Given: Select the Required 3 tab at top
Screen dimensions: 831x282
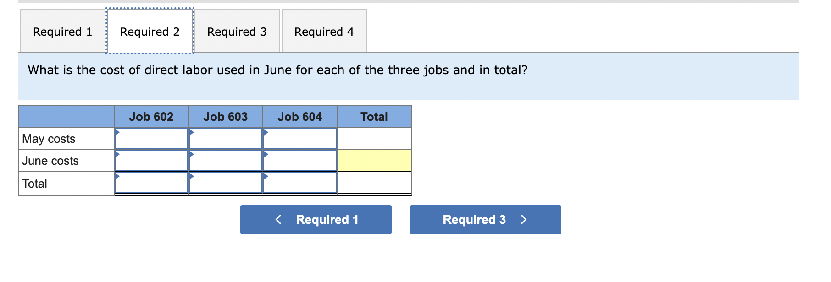Looking at the screenshot, I should [x=237, y=31].
